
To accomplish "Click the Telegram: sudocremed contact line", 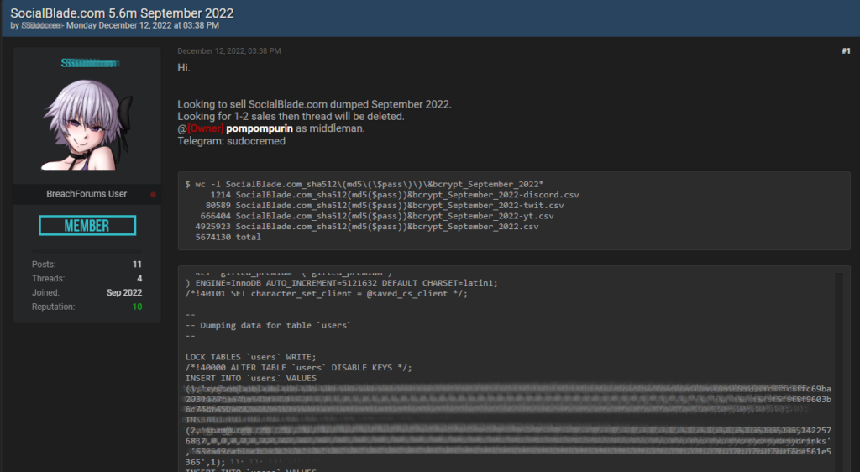I will [232, 141].
